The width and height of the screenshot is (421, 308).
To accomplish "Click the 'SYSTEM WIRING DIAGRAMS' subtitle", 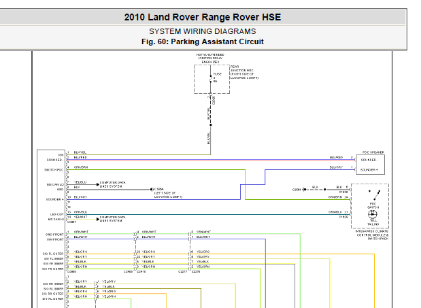I will [x=203, y=31].
